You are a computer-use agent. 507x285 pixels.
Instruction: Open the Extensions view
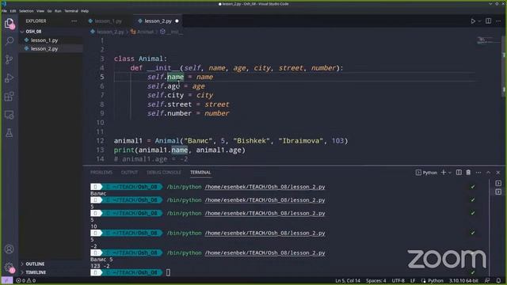coord(9,97)
